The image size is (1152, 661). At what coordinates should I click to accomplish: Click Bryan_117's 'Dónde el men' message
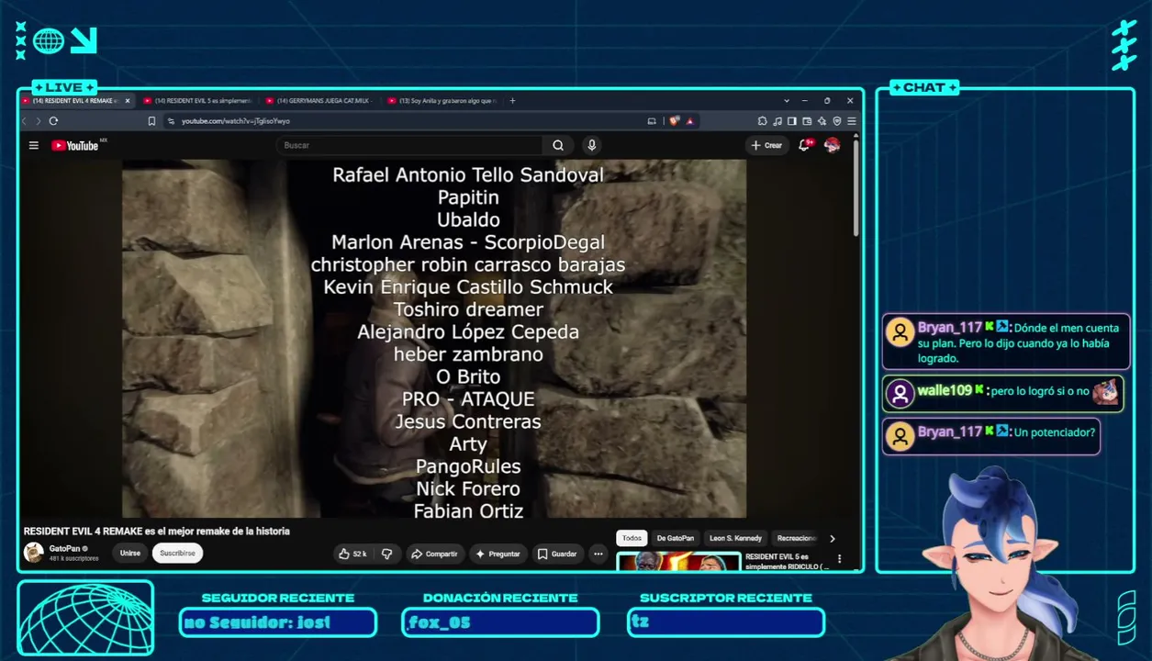click(1006, 342)
